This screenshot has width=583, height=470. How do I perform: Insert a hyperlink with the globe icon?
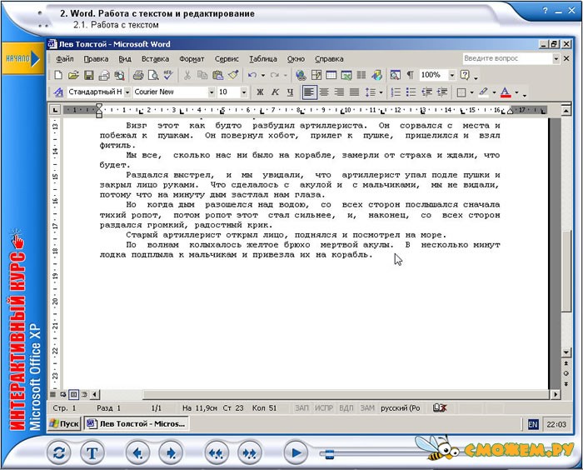pos(301,75)
